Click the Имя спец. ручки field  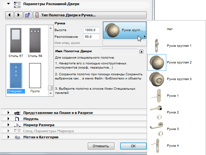click(x=124, y=43)
